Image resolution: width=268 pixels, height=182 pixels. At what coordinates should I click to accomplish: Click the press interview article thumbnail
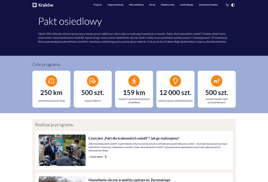tap(62, 150)
